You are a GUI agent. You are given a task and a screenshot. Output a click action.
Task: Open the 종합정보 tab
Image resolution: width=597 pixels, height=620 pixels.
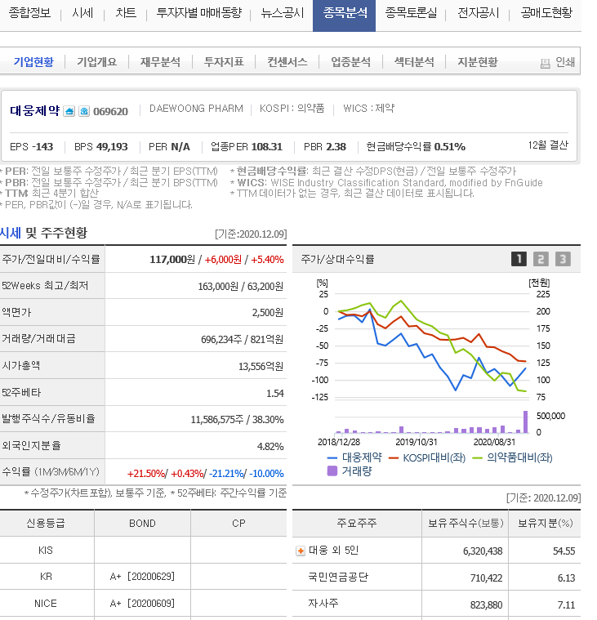point(29,13)
